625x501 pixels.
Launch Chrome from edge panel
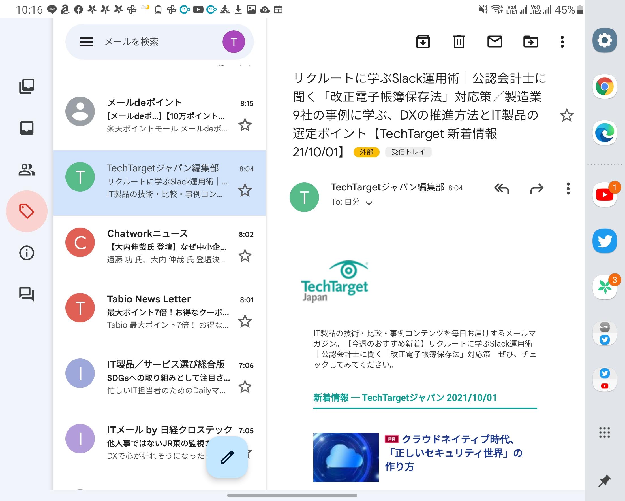coord(604,86)
